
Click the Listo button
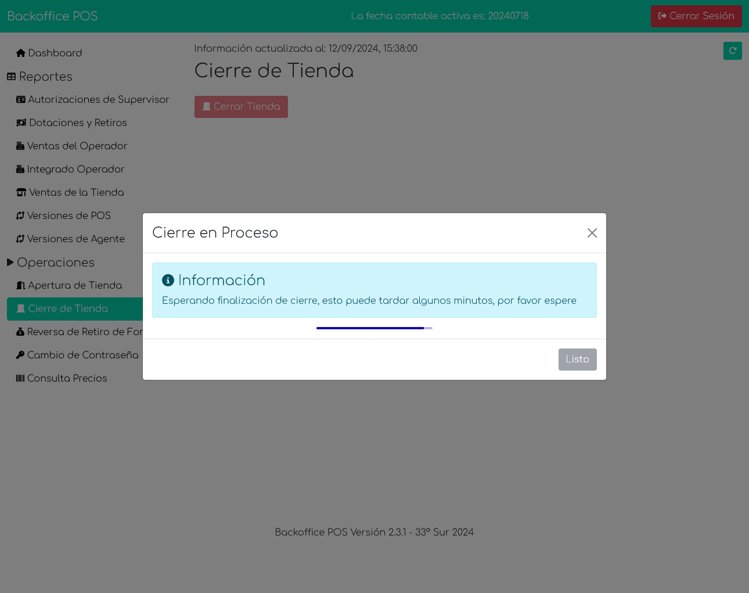pos(578,360)
